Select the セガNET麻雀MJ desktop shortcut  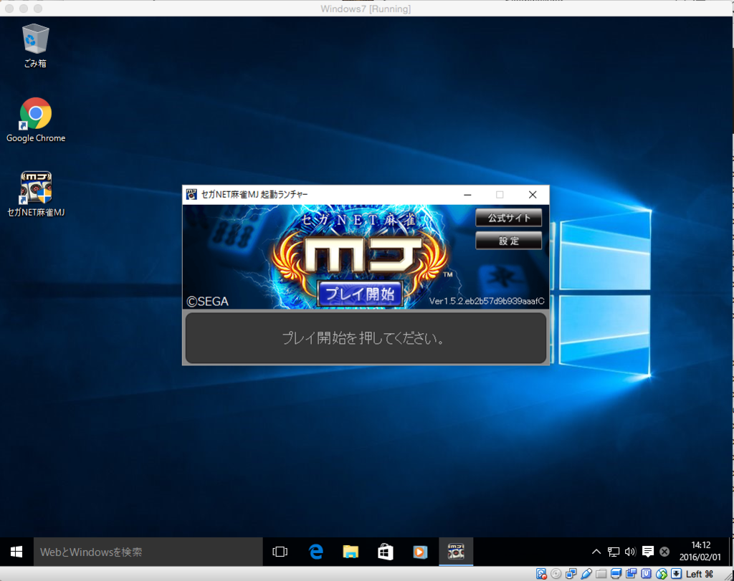click(36, 194)
